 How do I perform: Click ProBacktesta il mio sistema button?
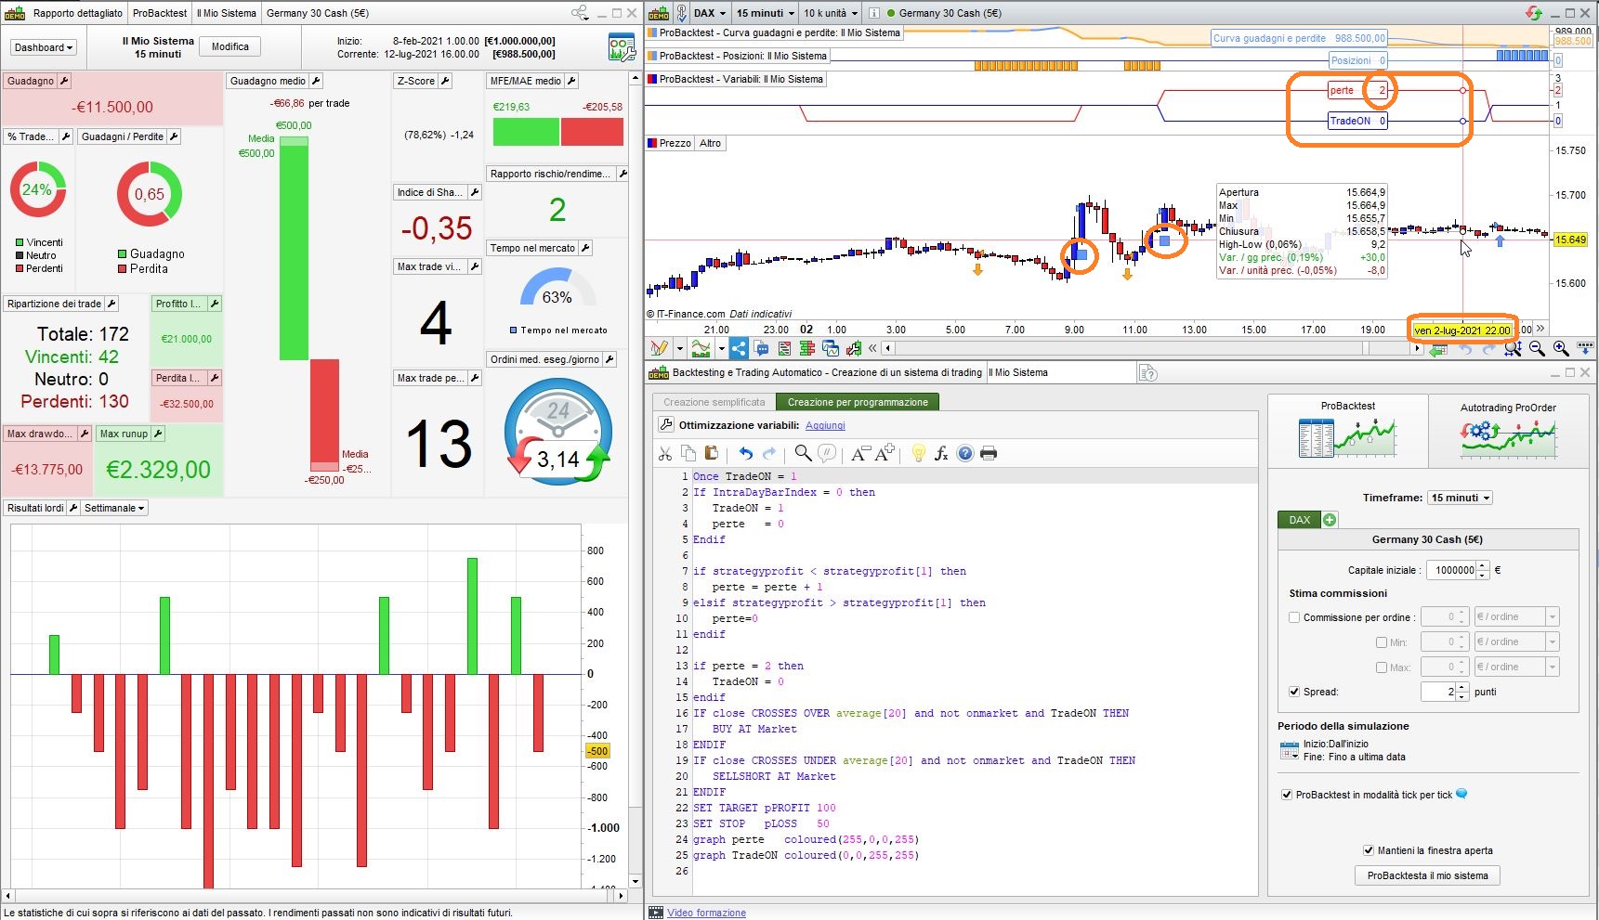1428,875
